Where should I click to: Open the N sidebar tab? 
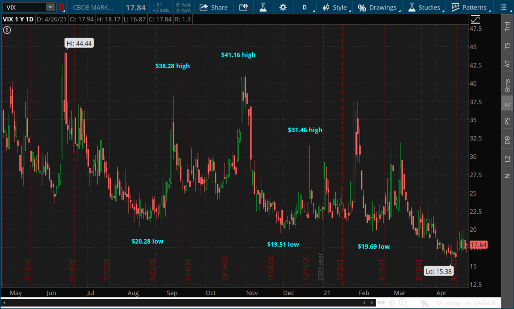tap(508, 176)
